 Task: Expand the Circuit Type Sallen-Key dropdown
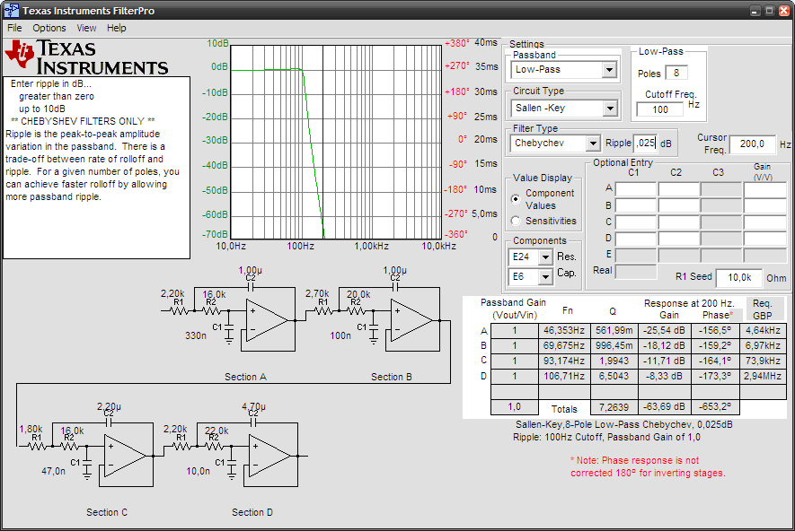point(610,108)
